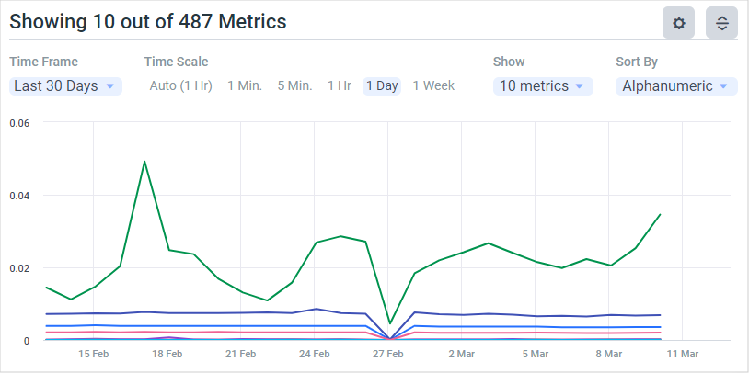Screen dimensions: 749x373
Task: Select the 1 Hr time scale
Action: 340,85
